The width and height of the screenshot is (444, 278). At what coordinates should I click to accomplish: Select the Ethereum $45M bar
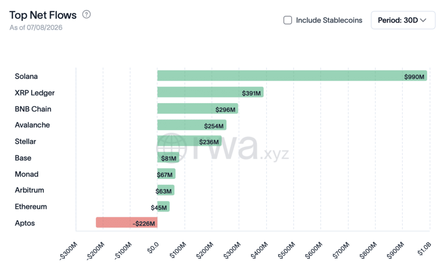tap(163, 207)
